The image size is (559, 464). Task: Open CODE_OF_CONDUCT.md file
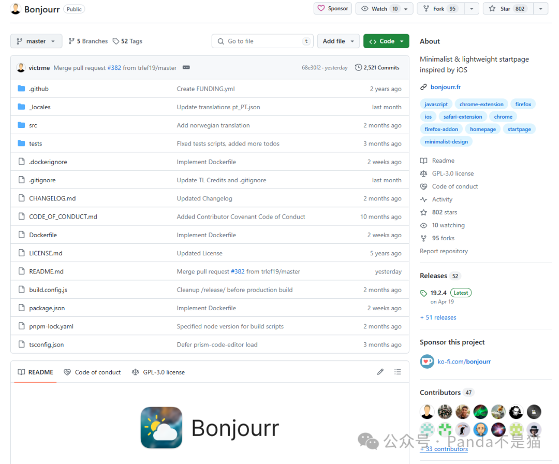point(63,216)
